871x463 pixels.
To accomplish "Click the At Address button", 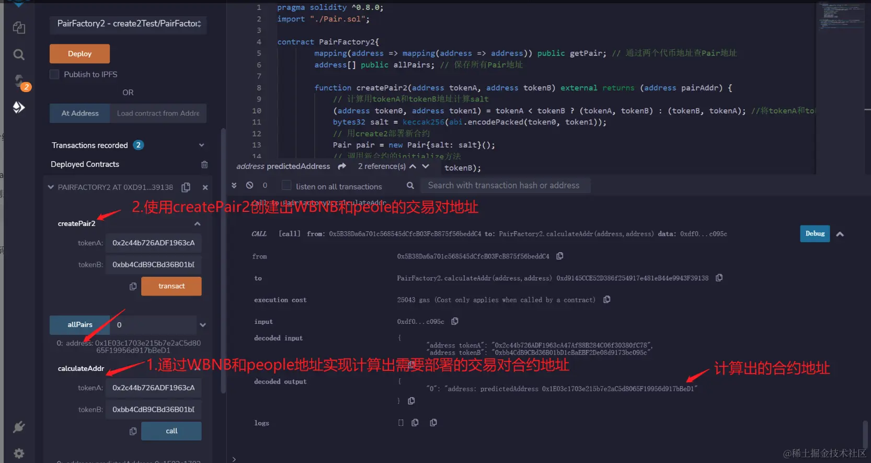I will tap(80, 113).
